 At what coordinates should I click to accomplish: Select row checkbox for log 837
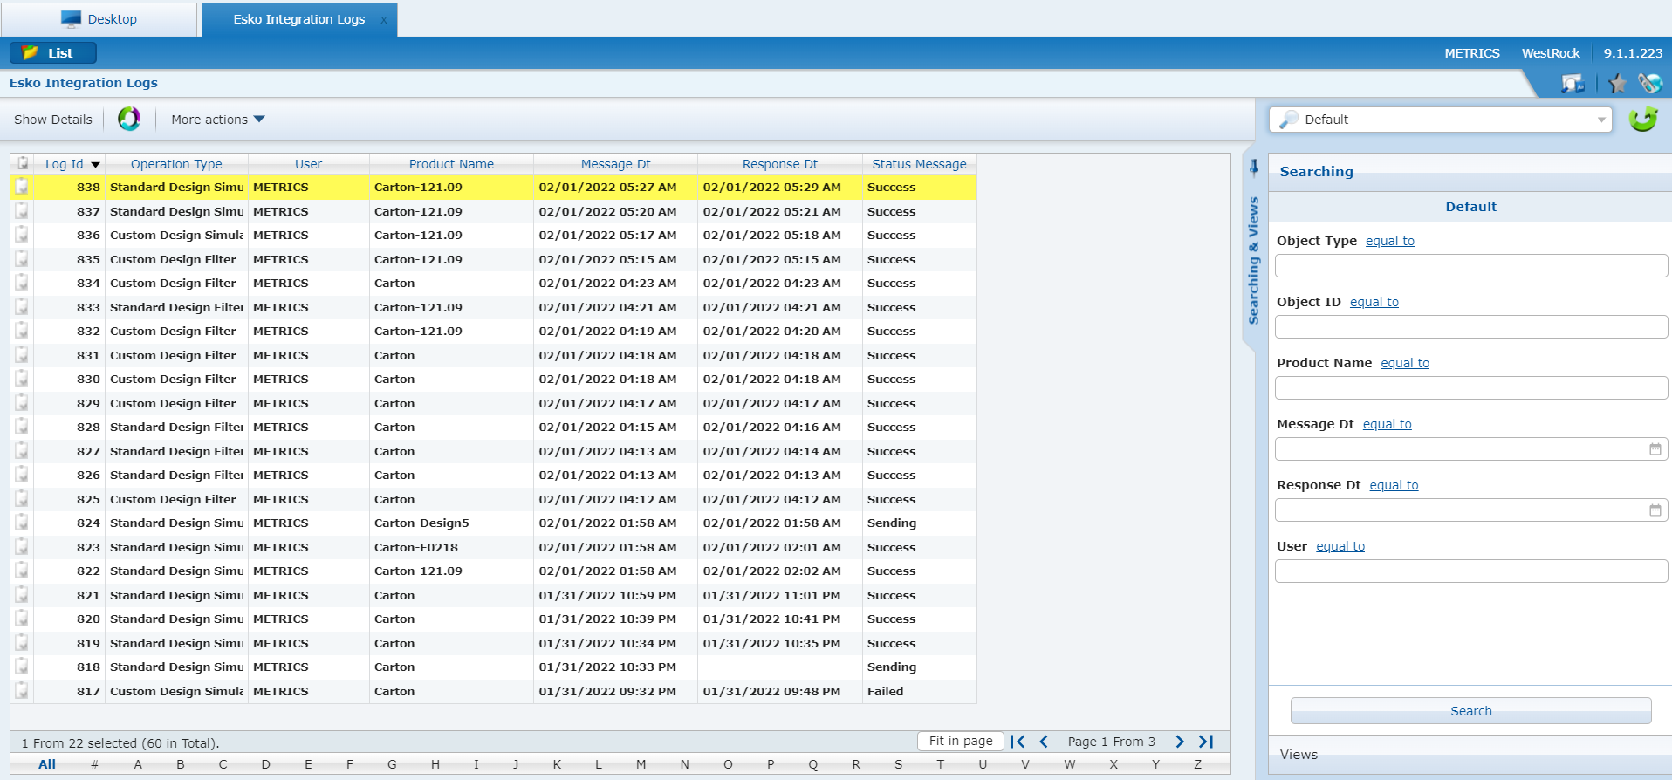(22, 211)
